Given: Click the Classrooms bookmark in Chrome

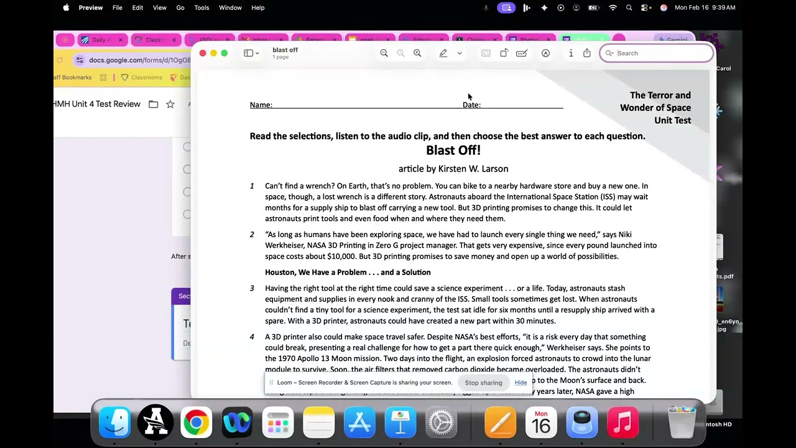Looking at the screenshot, I should 141,77.
